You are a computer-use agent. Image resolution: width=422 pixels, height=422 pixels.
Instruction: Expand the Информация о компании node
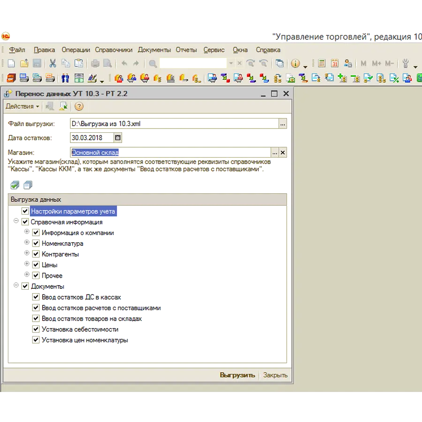(x=27, y=232)
